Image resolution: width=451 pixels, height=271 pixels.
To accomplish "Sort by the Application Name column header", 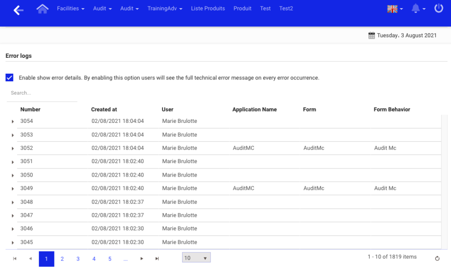I will (x=254, y=109).
